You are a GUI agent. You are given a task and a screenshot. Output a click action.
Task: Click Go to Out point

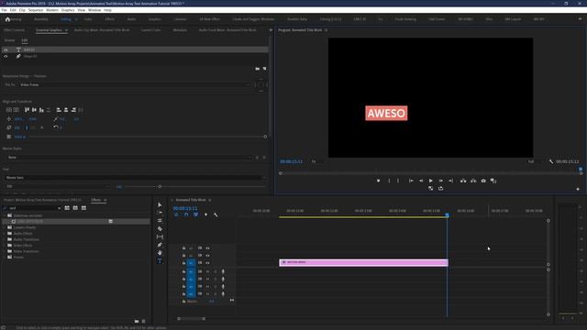tap(450, 181)
